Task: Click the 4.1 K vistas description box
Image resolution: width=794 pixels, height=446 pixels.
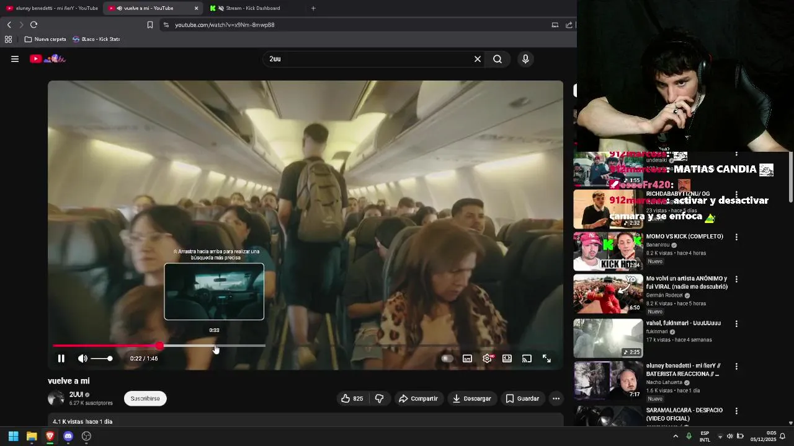Action: pyautogui.click(x=306, y=420)
